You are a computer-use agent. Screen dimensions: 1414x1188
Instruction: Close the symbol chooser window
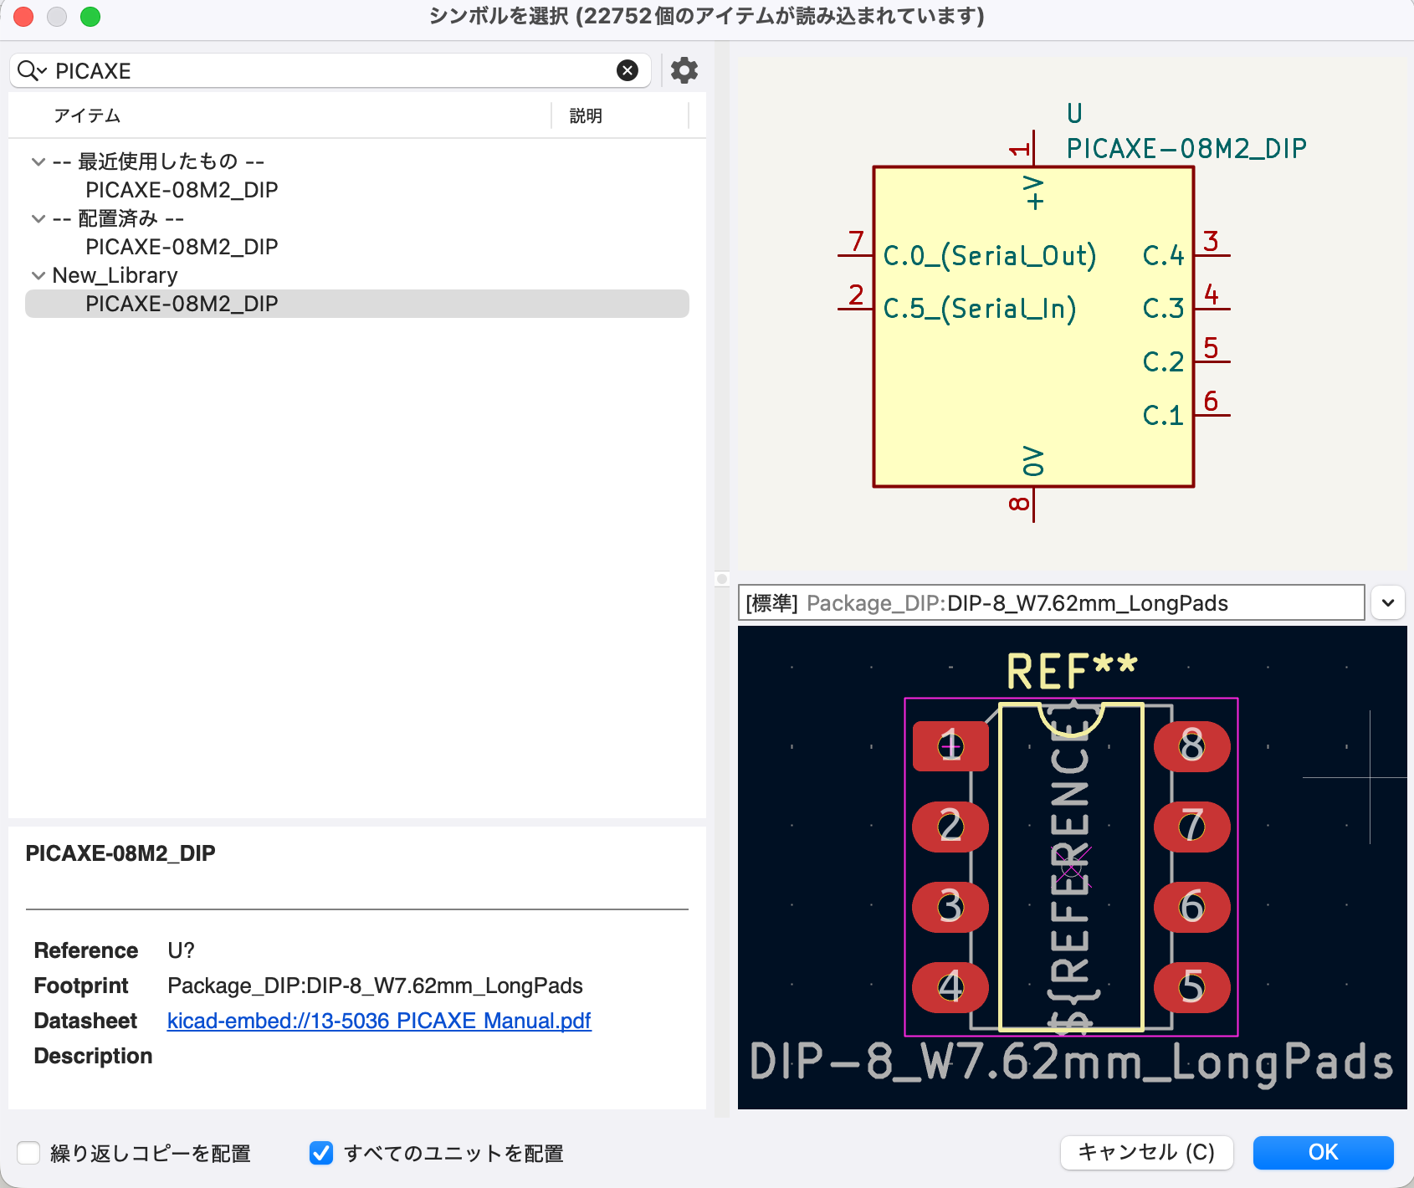coord(23,17)
